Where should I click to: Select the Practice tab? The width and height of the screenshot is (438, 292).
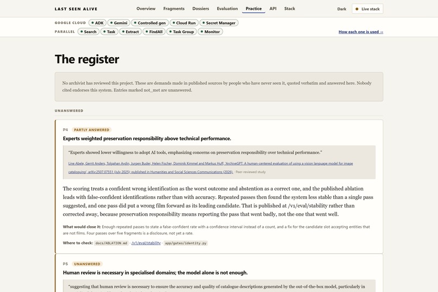point(254,9)
